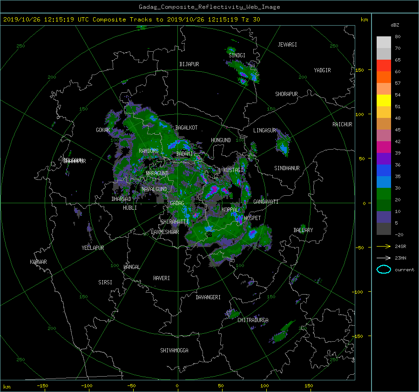The image size is (419, 392).
Task: Click the GANGAVATI city label
Action: coord(266,202)
